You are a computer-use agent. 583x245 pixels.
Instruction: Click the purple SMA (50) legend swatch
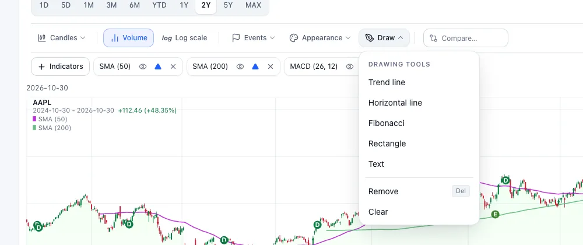pos(34,119)
